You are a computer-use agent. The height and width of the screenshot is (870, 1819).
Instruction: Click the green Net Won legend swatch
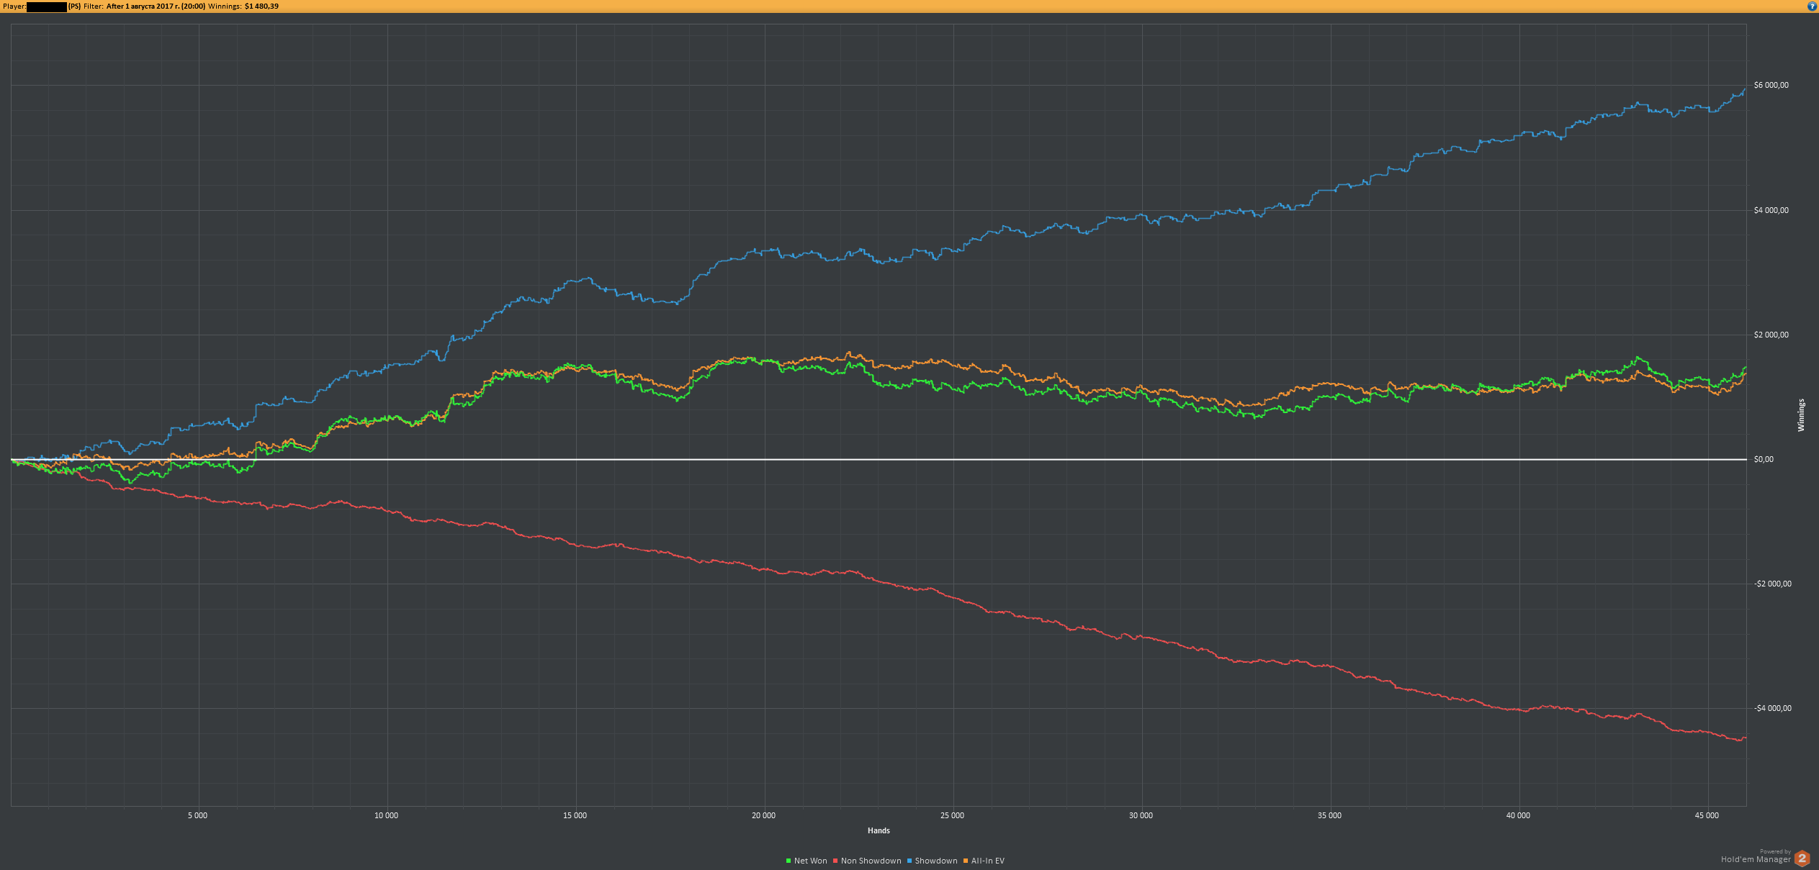[x=789, y=861]
